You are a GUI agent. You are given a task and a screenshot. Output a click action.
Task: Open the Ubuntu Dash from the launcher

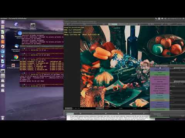click(x=3, y=22)
